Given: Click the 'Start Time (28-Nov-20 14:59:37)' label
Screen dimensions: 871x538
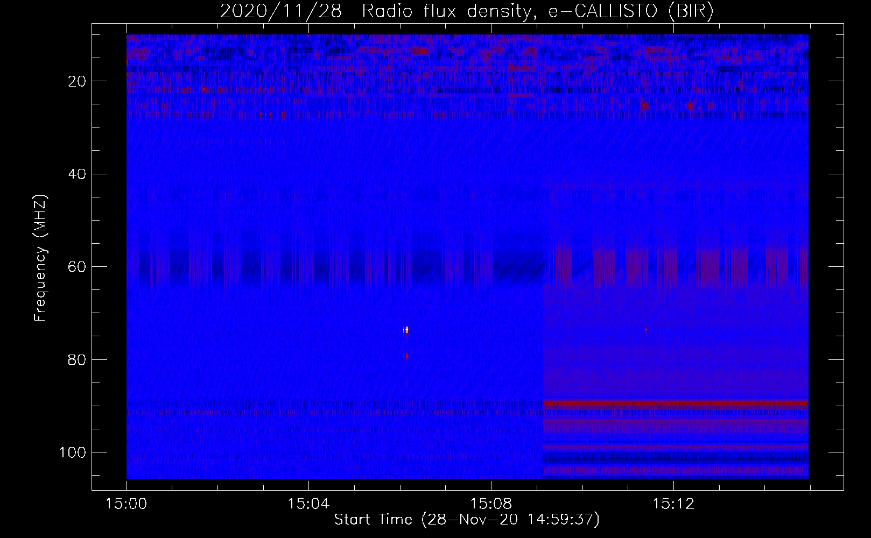Looking at the screenshot, I should click(x=467, y=520).
